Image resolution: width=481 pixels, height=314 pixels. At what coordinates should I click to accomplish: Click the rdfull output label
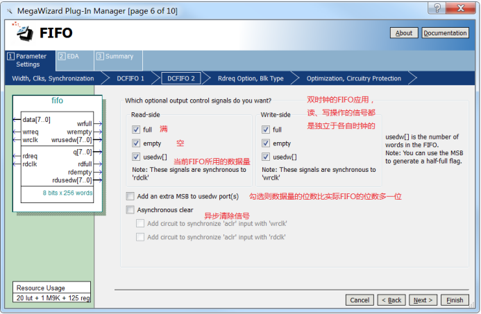pyautogui.click(x=85, y=164)
